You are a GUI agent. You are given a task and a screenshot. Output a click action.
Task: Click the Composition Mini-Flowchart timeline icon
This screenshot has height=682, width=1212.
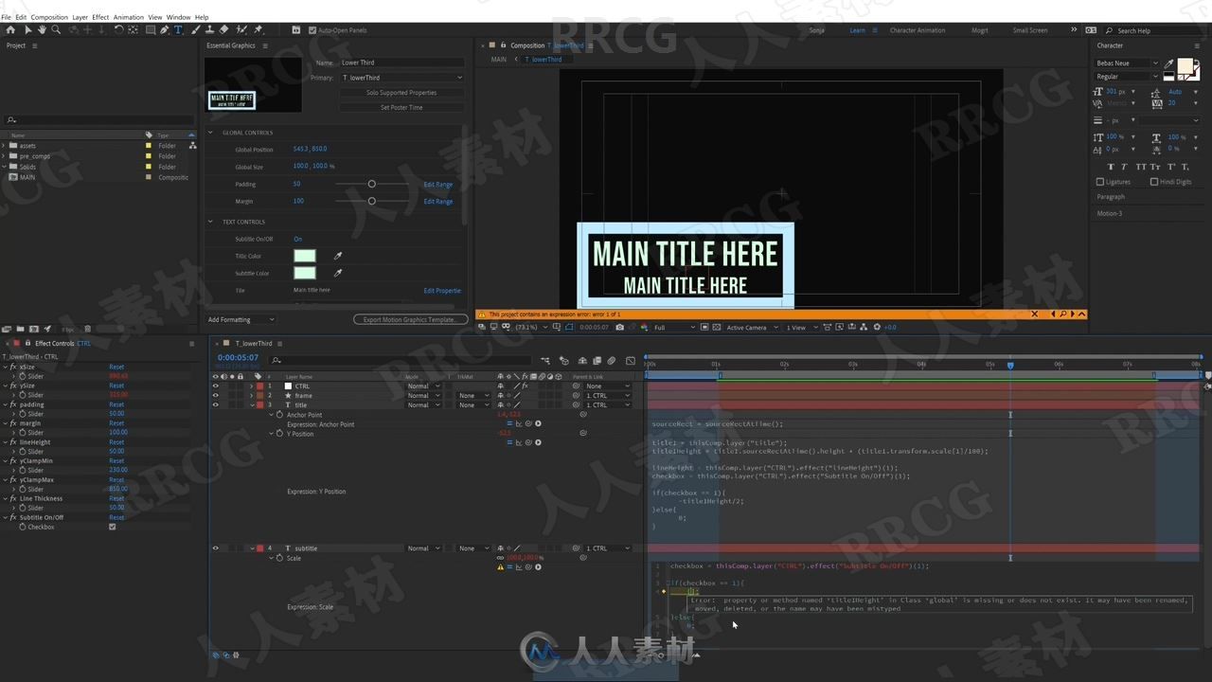(x=545, y=361)
